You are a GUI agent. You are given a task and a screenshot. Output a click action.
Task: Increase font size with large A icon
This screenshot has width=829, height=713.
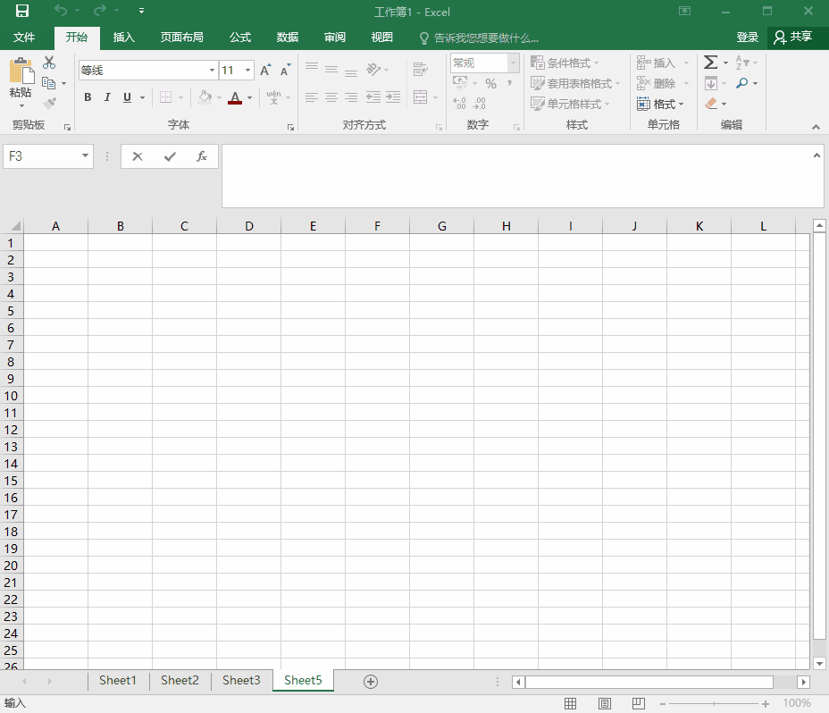pos(265,70)
